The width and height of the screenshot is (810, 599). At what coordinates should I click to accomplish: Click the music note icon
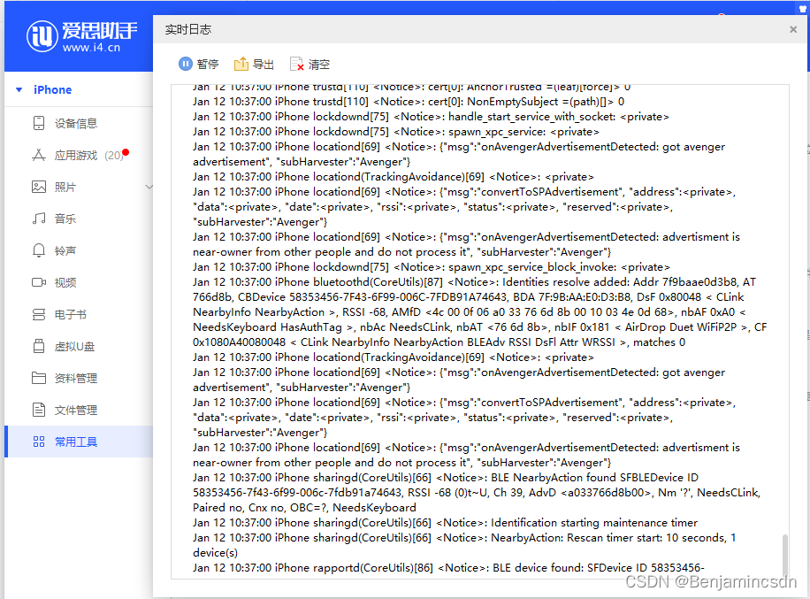39,219
